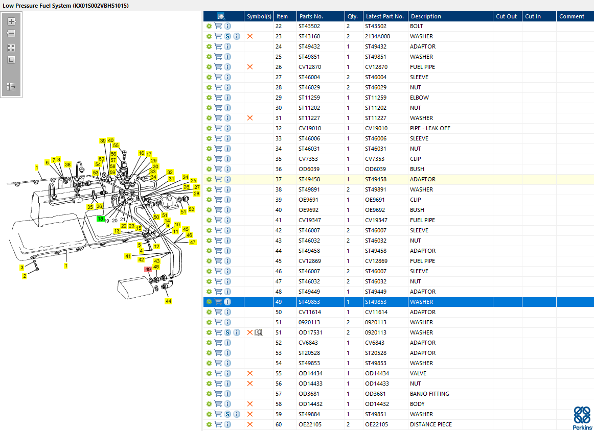This screenshot has height=431, width=594.
Task: Click the S icon on item 59 row
Action: (x=227, y=414)
